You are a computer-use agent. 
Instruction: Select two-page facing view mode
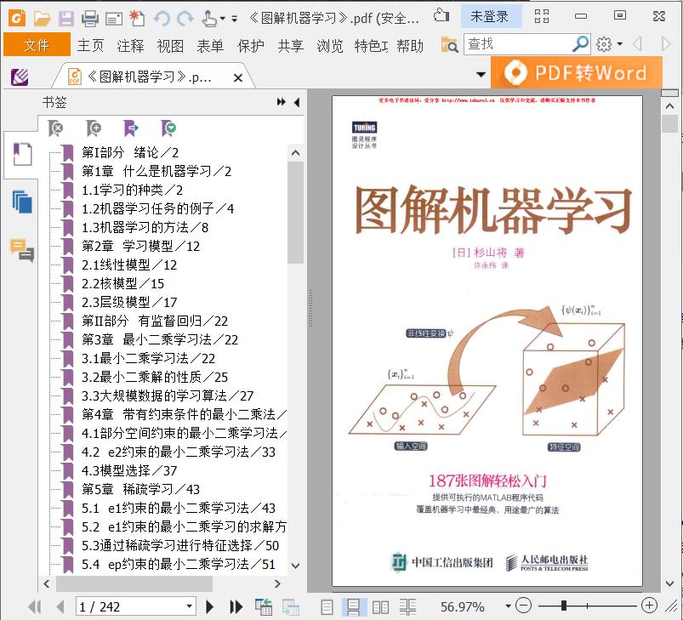tap(380, 607)
